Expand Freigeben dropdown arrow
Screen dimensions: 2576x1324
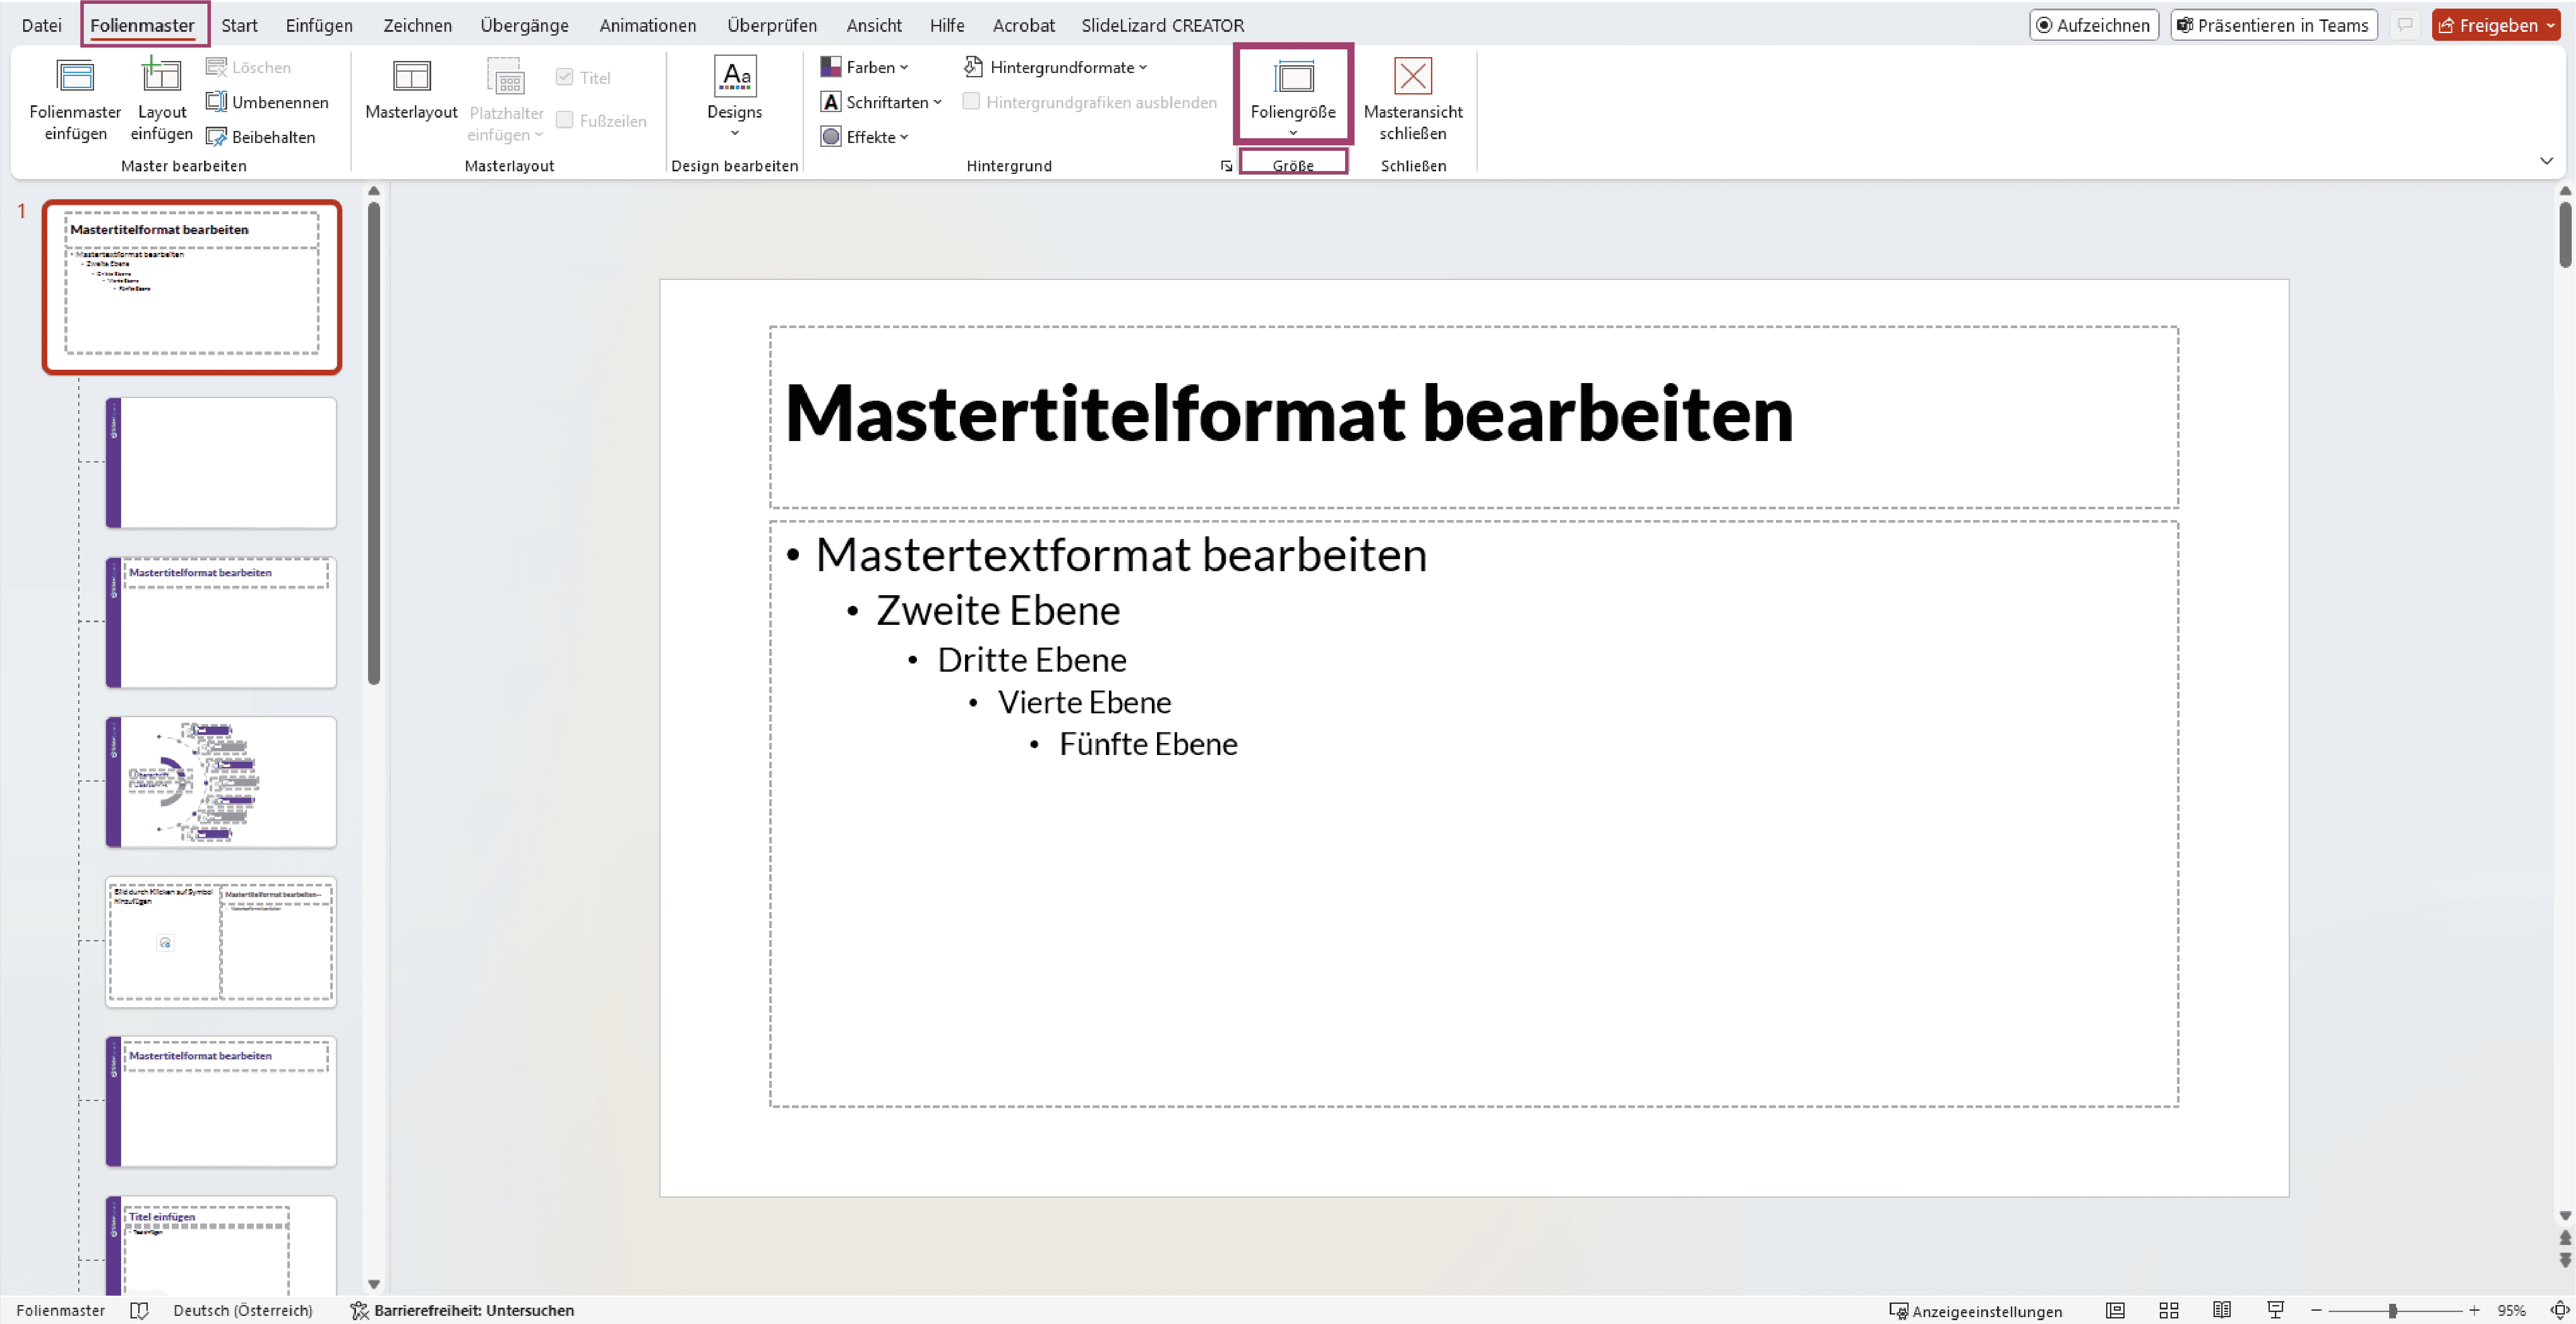[x=2551, y=26]
